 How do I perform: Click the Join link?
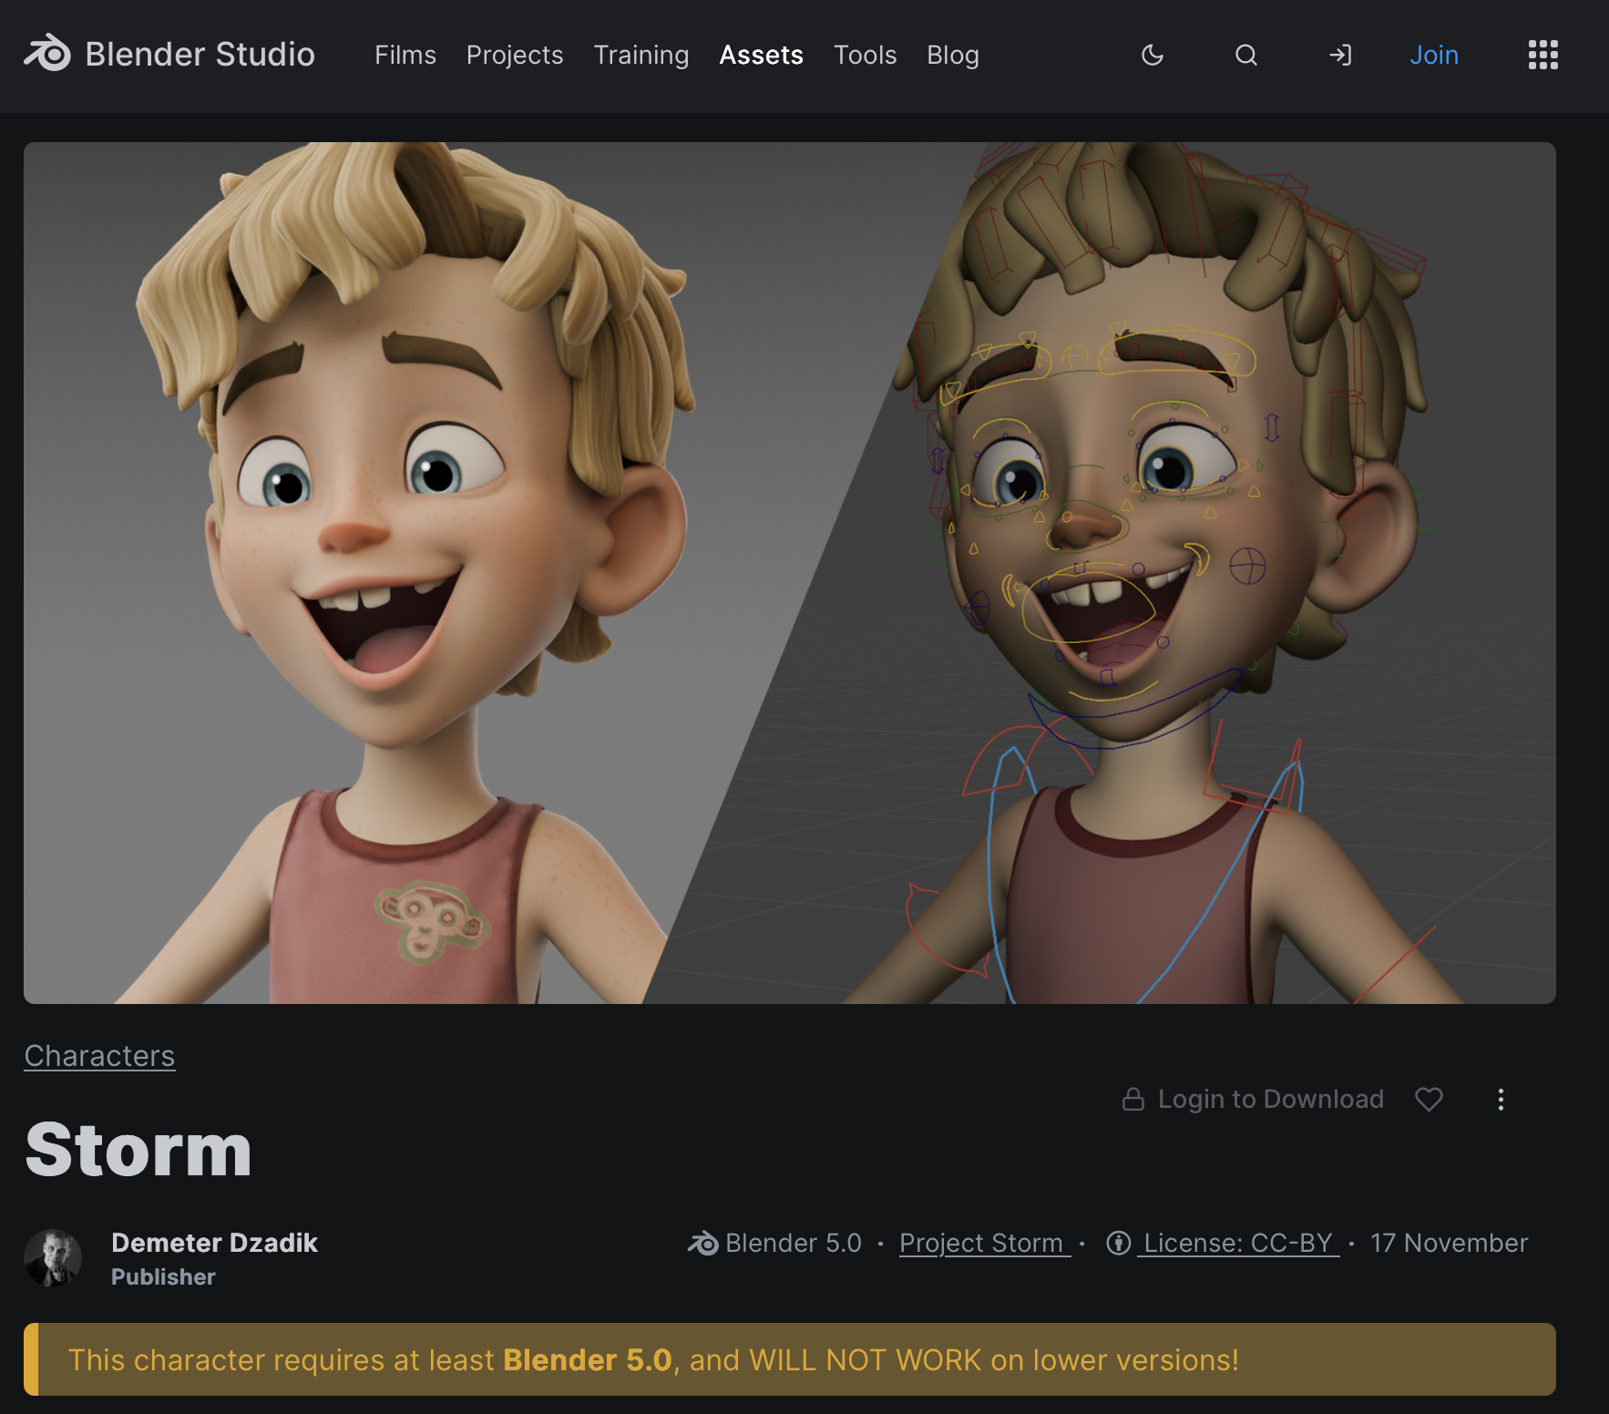point(1434,55)
